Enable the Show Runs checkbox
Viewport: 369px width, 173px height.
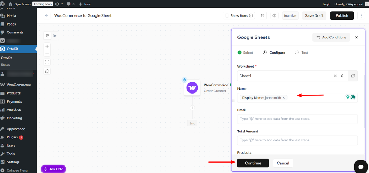(x=227, y=15)
